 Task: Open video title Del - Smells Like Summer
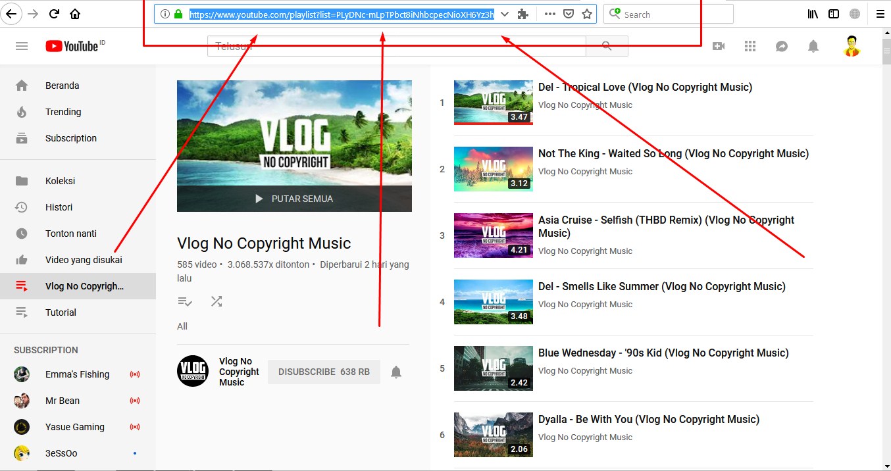[662, 286]
